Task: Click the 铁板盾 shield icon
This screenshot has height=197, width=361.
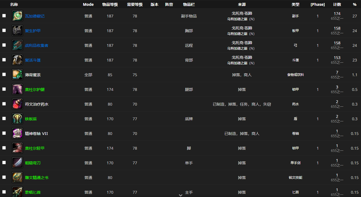Action: [17, 119]
